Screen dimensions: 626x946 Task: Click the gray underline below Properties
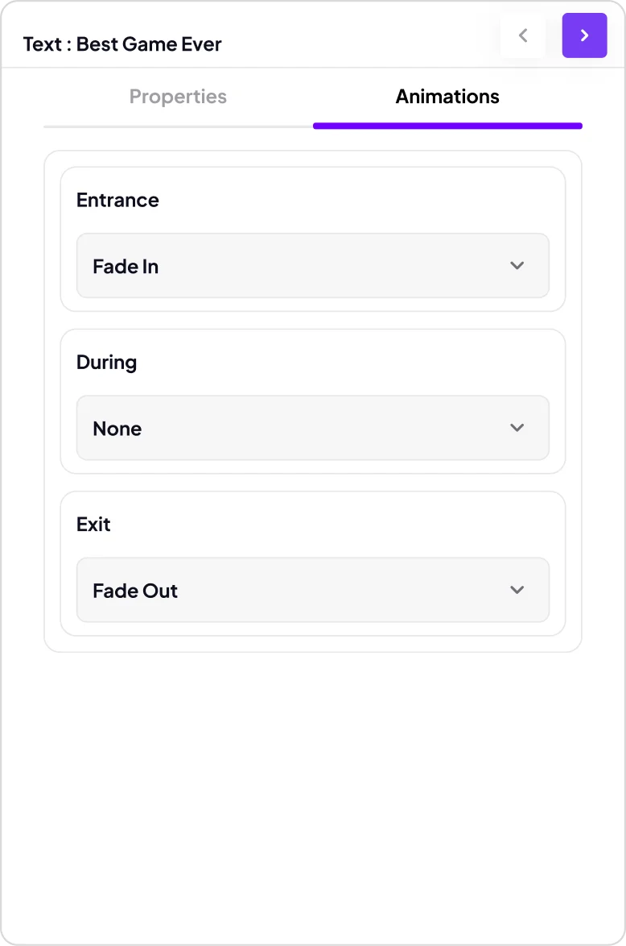click(178, 127)
